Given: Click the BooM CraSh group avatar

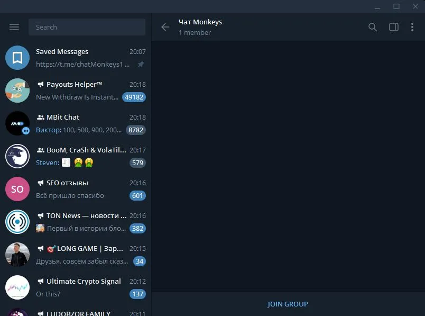Looking at the screenshot, I should pyautogui.click(x=17, y=156).
